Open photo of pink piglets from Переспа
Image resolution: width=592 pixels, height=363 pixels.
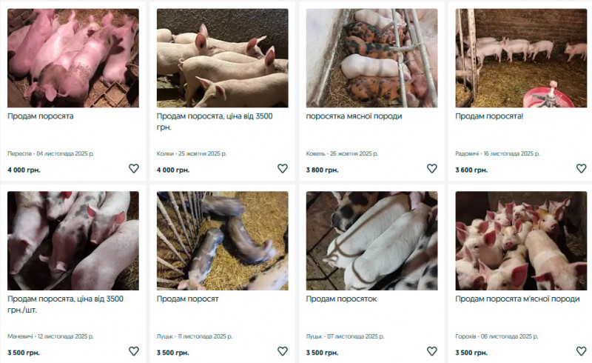(x=73, y=59)
